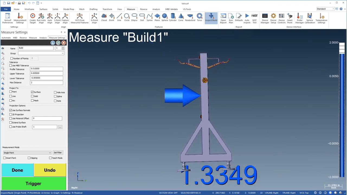Enable Teach Mode checkbox
347x195 pixels.
click(x=50, y=158)
